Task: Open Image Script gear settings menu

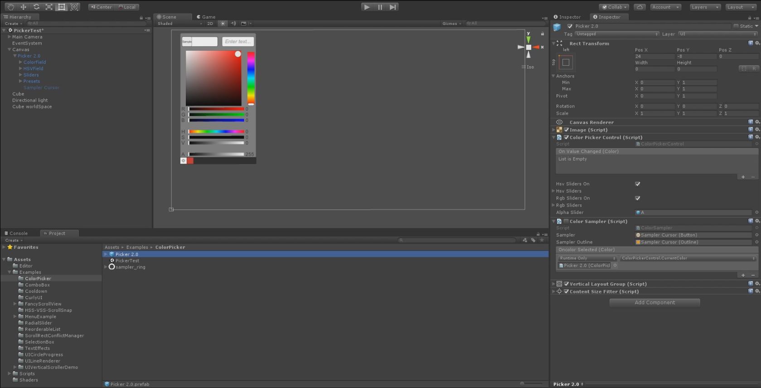Action: (757, 130)
